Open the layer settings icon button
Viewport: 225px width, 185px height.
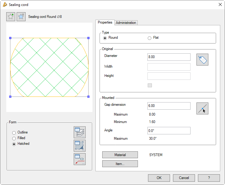coord(80,132)
